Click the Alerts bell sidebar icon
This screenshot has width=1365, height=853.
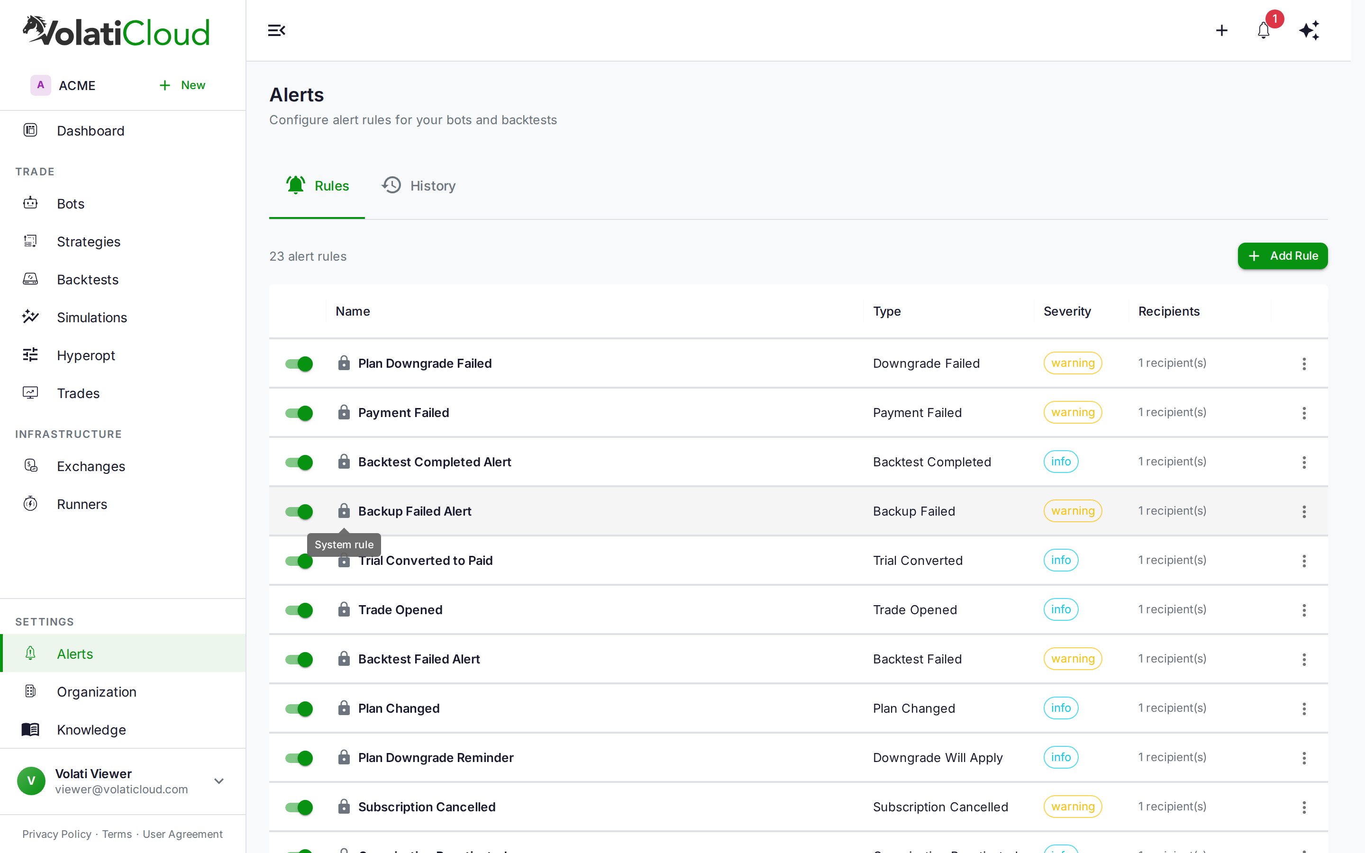(30, 653)
